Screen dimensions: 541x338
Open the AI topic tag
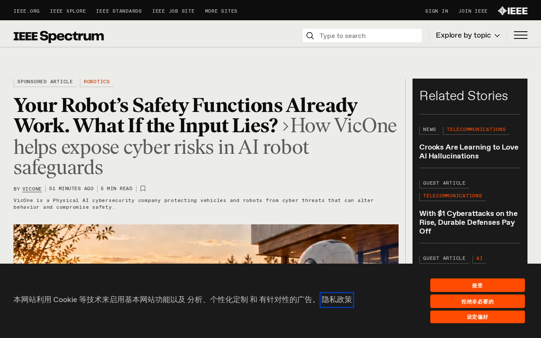pos(479,259)
